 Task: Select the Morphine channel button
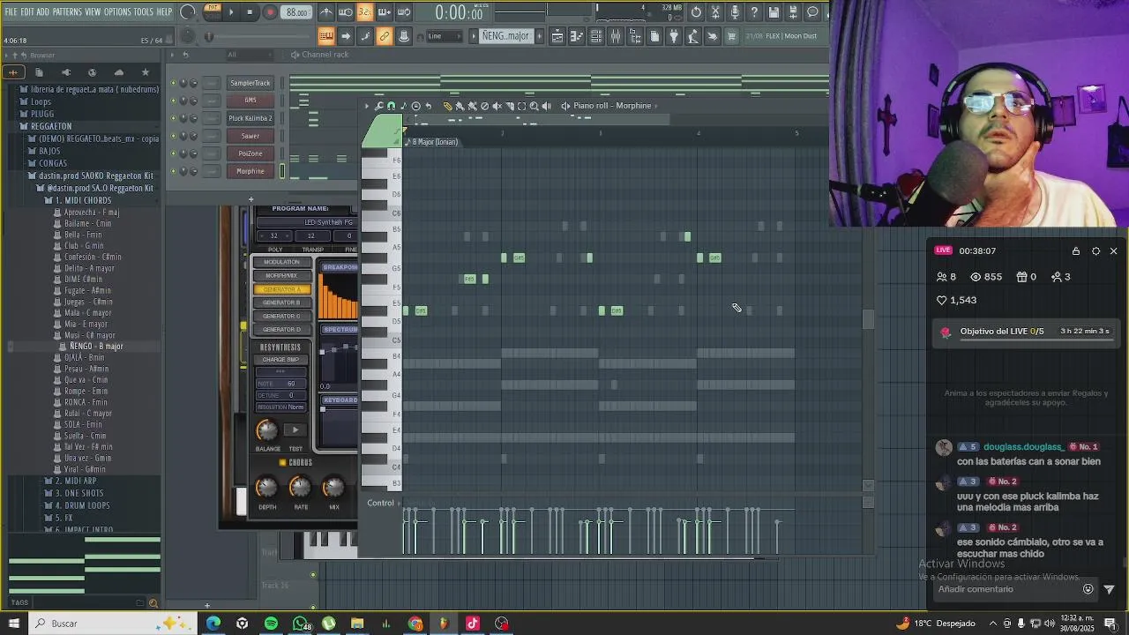[250, 171]
